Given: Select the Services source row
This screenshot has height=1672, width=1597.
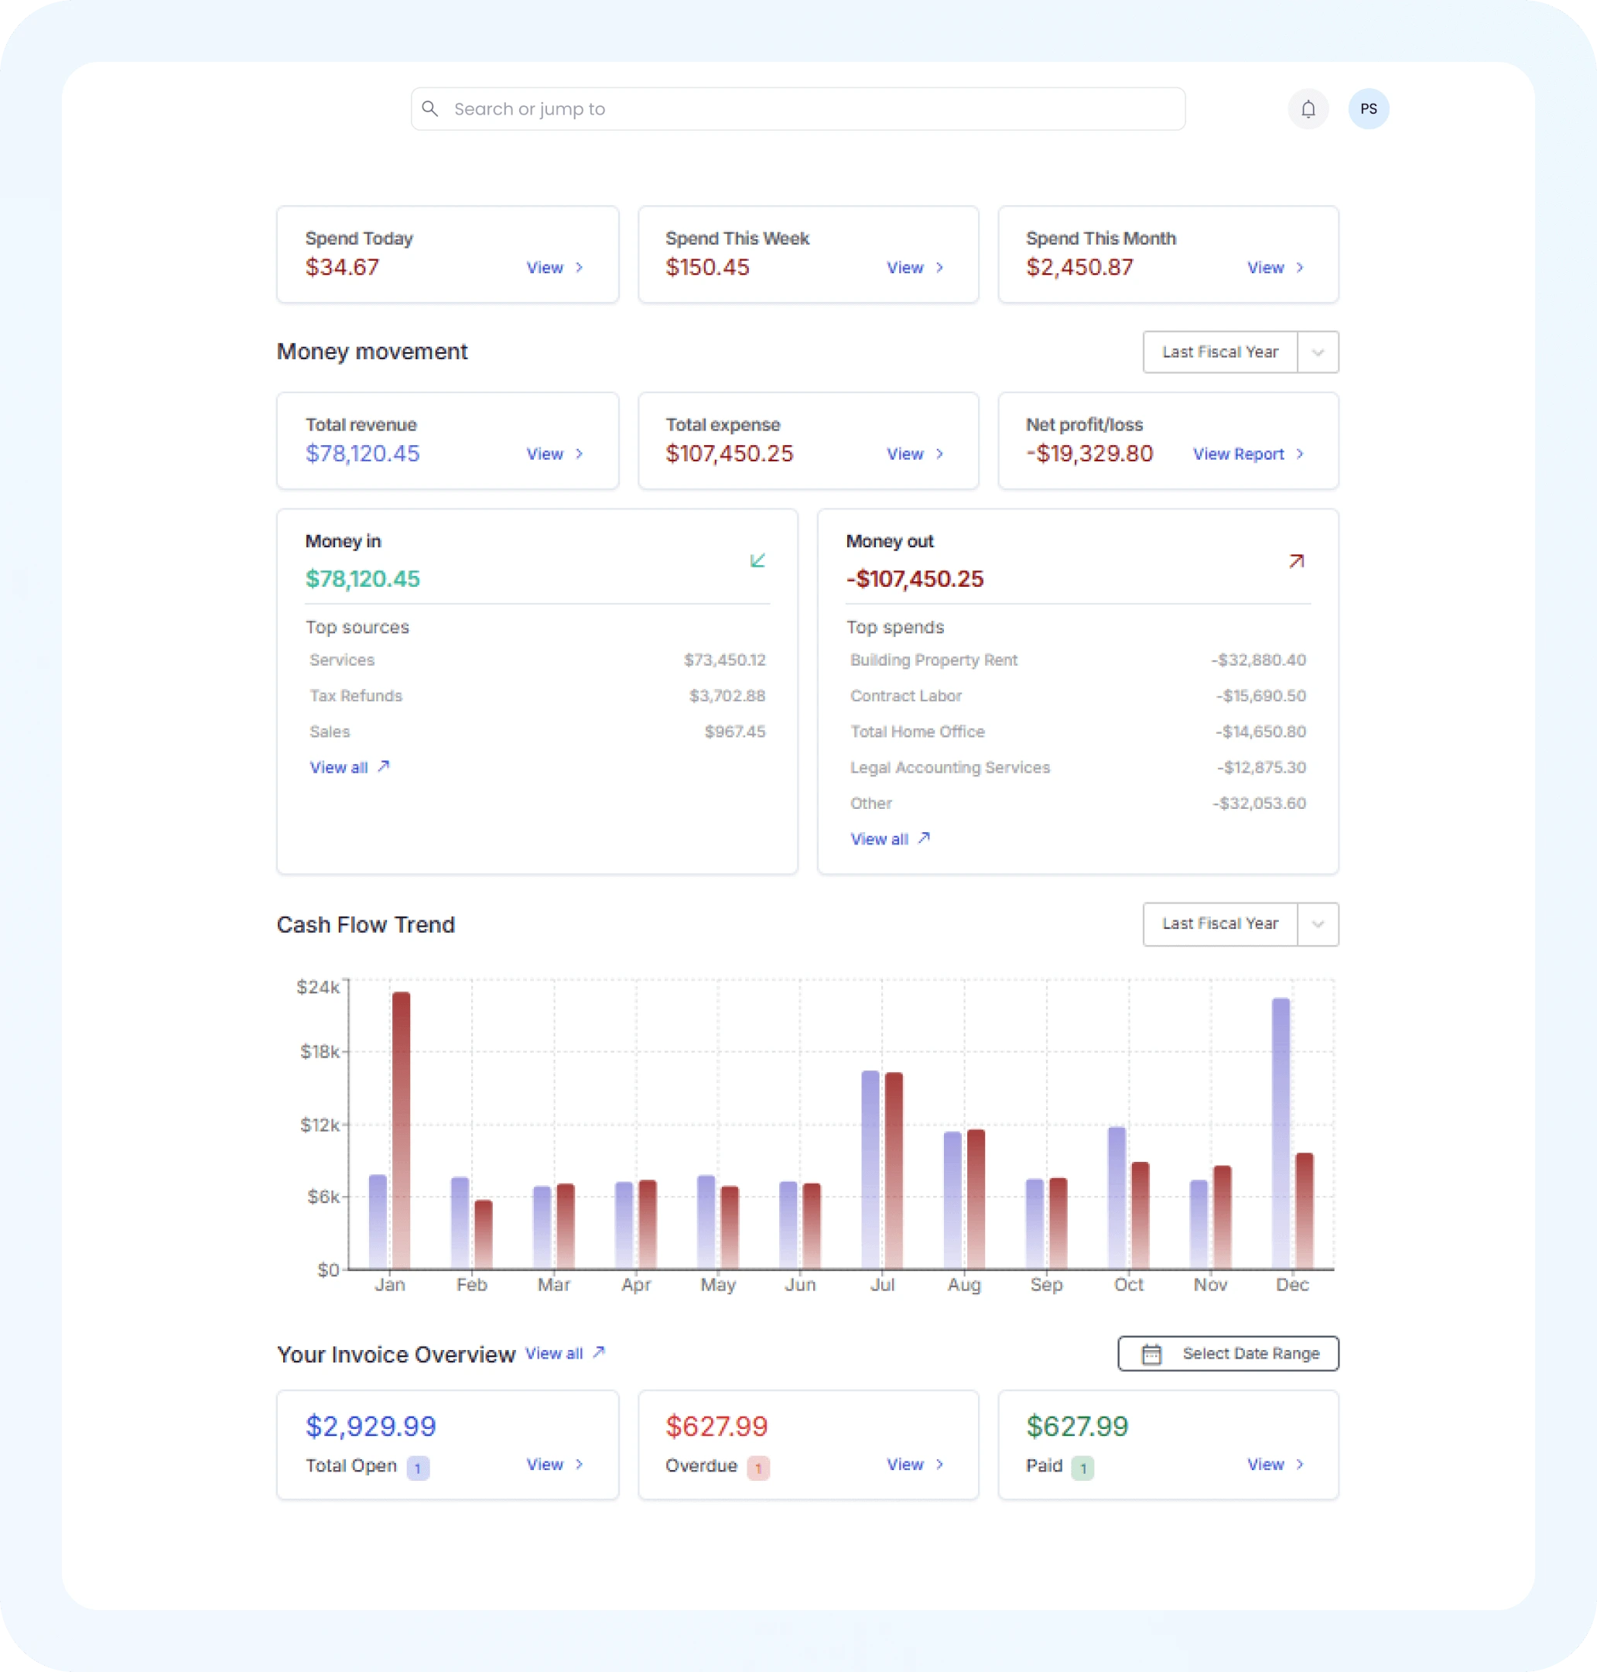Looking at the screenshot, I should coord(537,660).
